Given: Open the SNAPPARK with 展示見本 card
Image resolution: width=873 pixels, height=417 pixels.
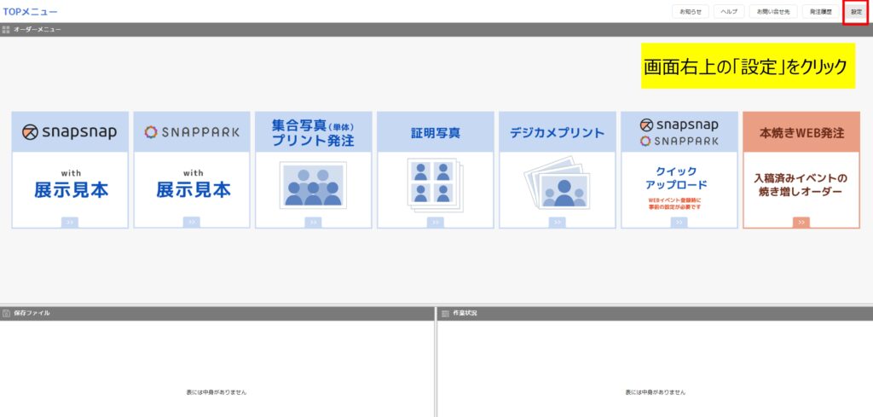Looking at the screenshot, I should click(192, 170).
